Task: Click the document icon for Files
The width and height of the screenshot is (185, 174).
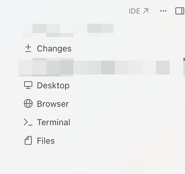Action: pyautogui.click(x=28, y=141)
